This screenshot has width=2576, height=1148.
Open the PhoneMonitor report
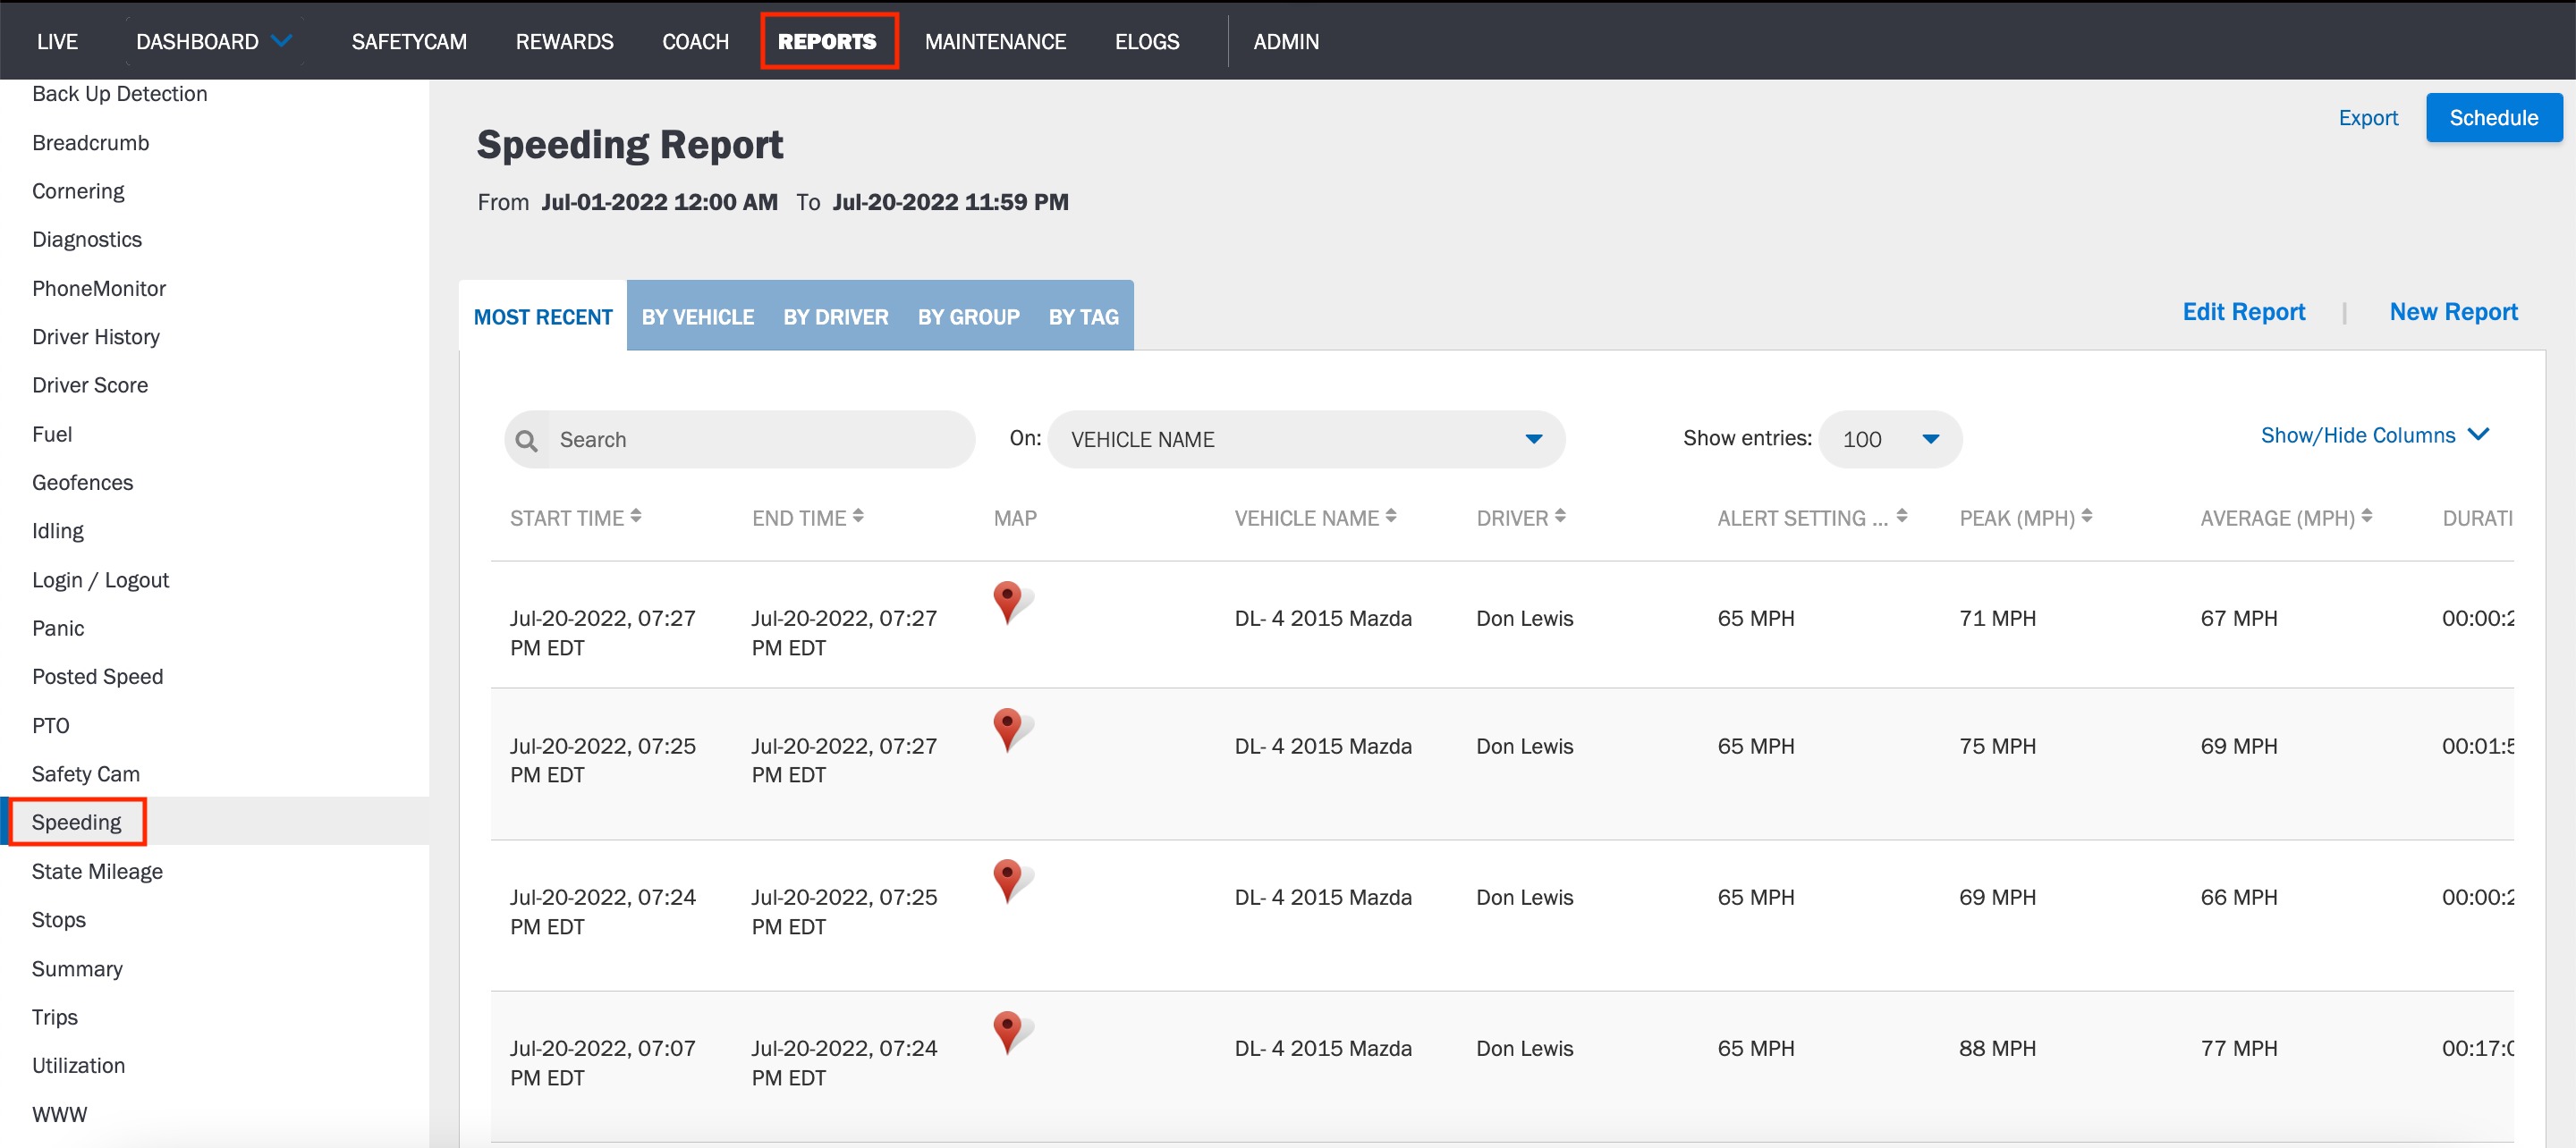click(x=99, y=289)
